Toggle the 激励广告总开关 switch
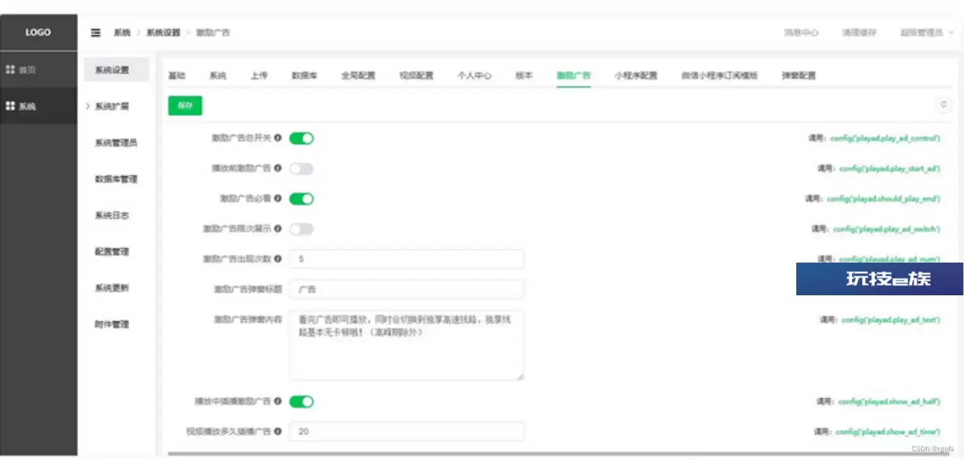This screenshot has height=459, width=964. click(x=301, y=138)
